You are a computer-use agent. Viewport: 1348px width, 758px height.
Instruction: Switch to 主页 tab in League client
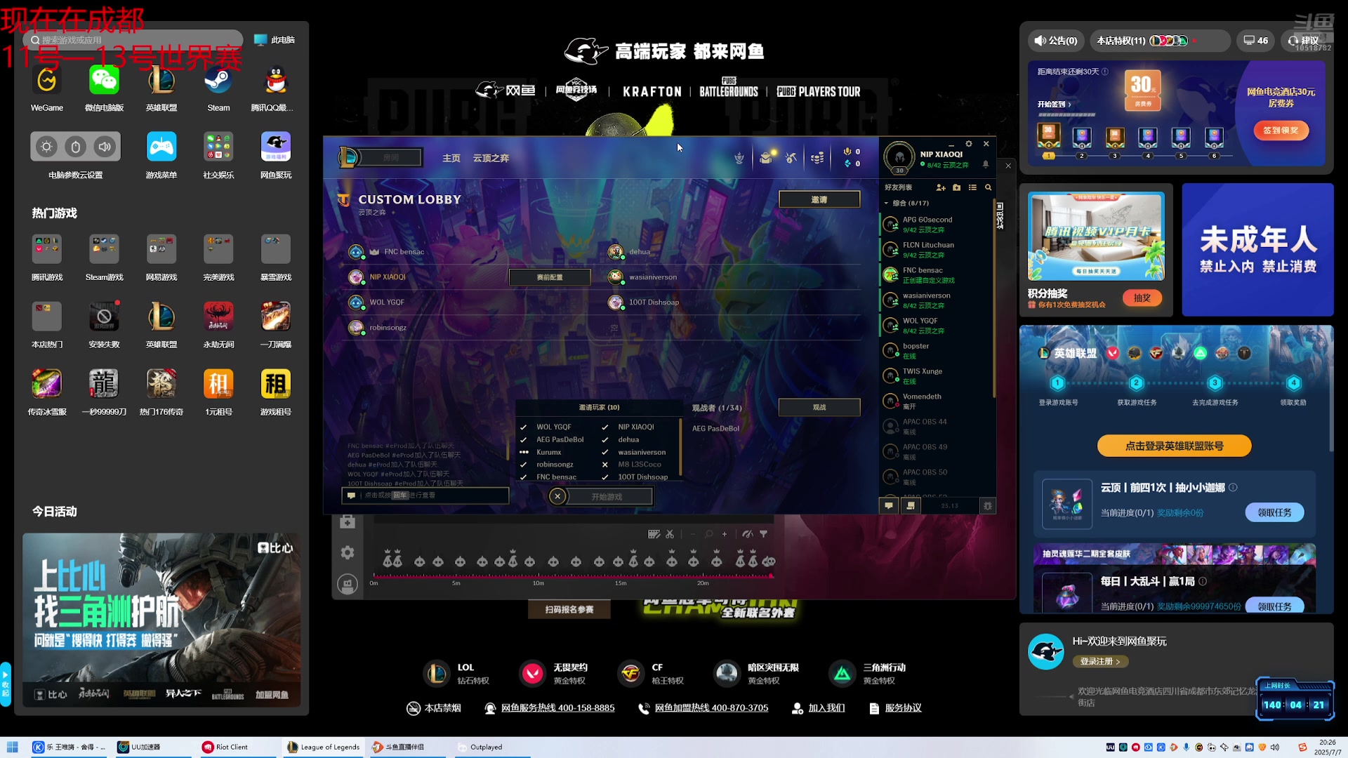(x=451, y=158)
